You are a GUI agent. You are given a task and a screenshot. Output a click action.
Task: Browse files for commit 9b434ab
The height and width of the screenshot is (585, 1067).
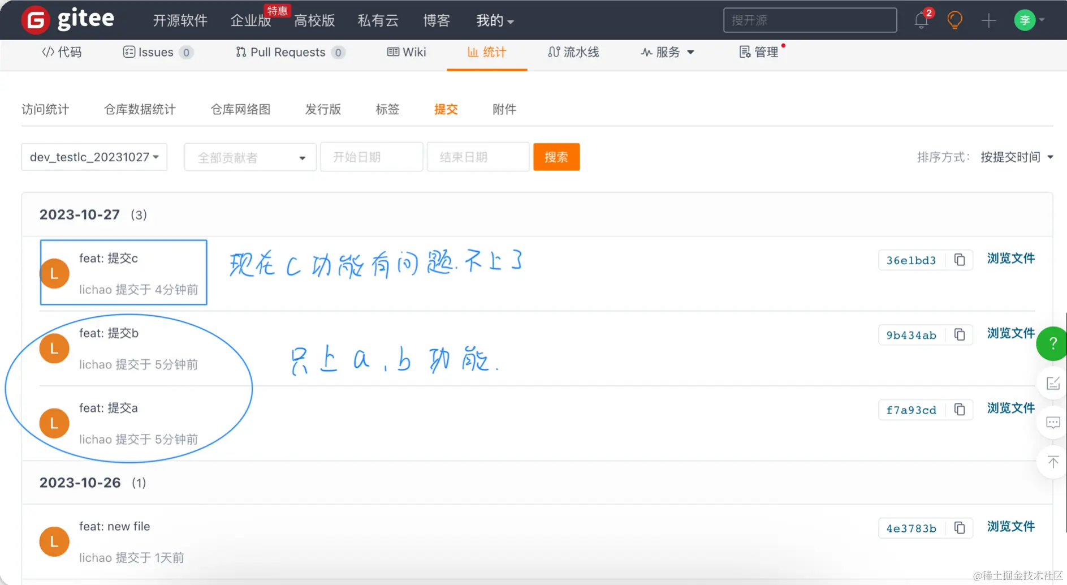tap(1011, 333)
